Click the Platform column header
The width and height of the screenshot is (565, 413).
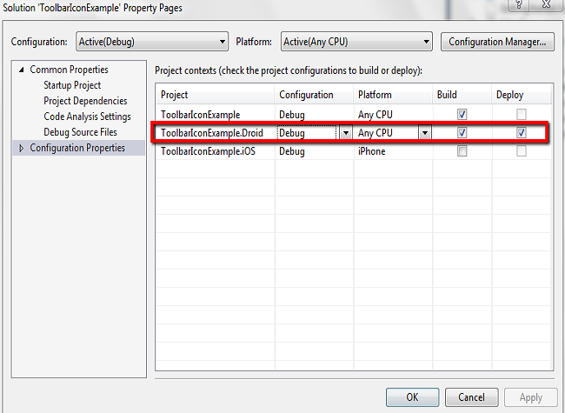pyautogui.click(x=393, y=95)
